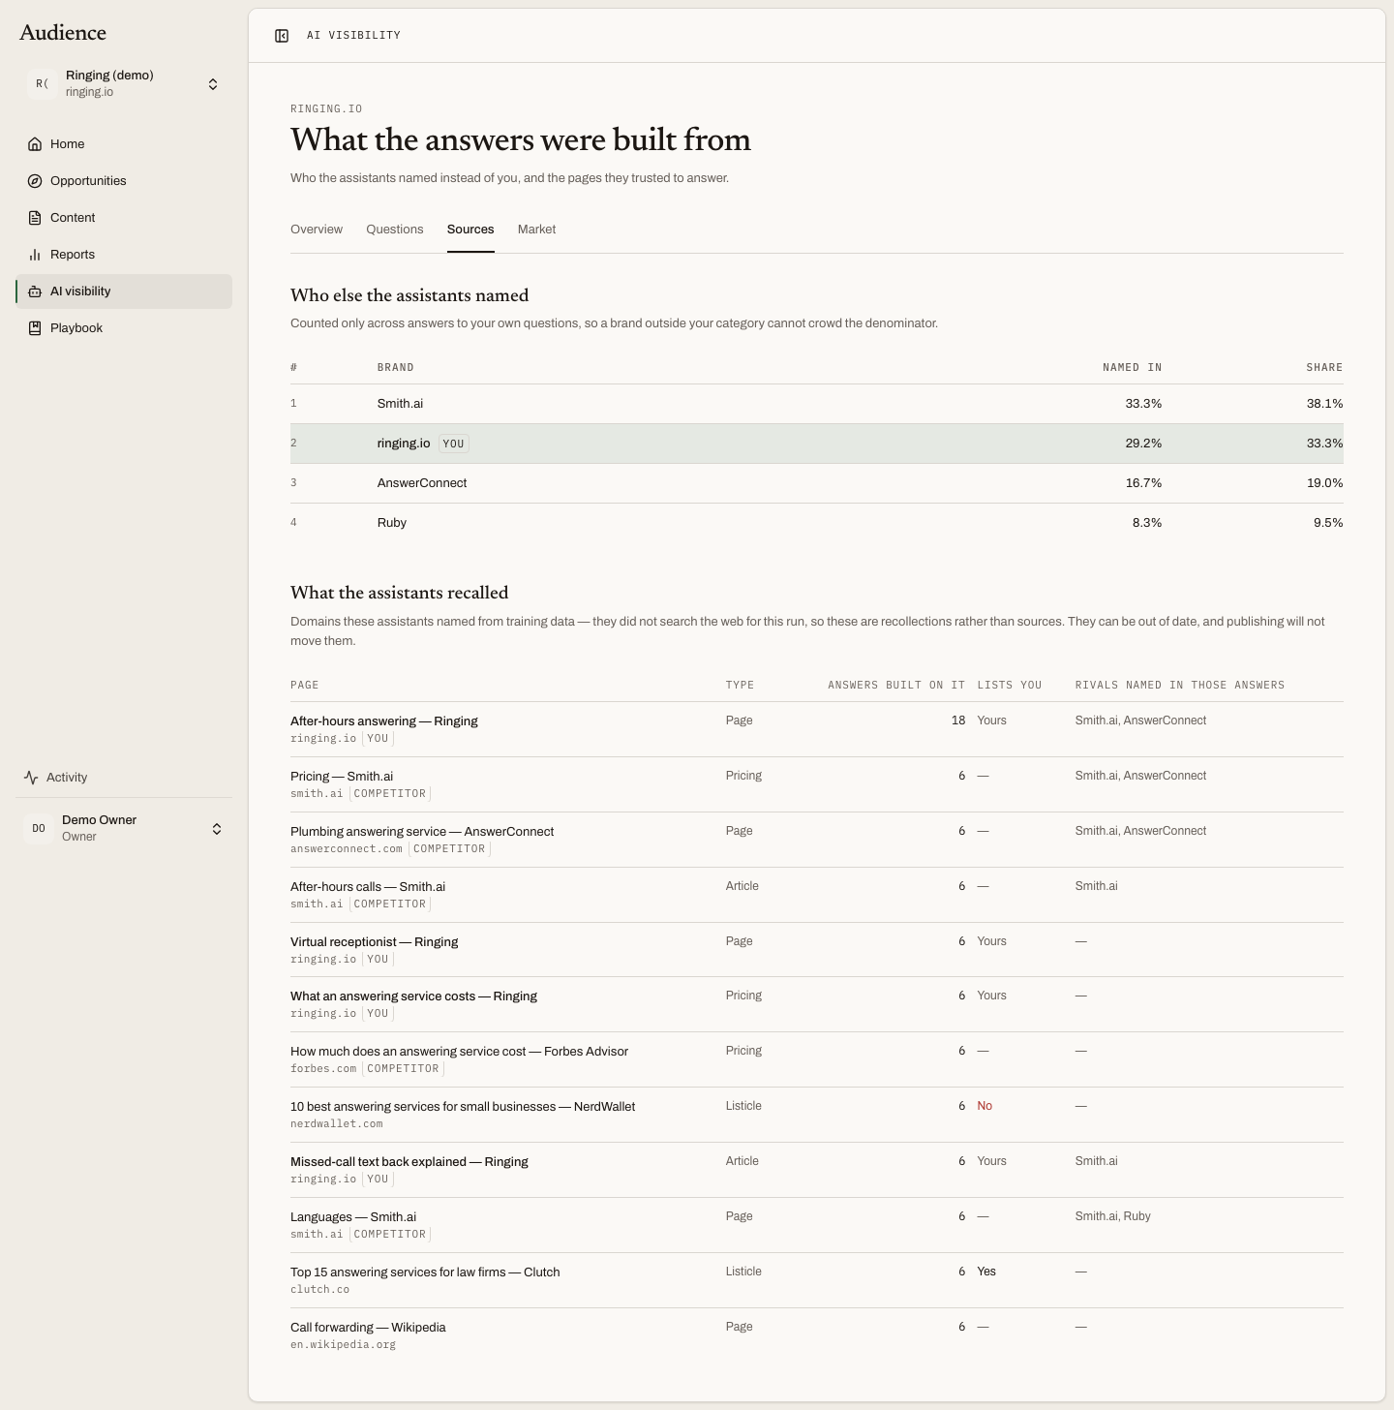1394x1410 pixels.
Task: Click the red No in NerdWallet row
Action: click(985, 1106)
